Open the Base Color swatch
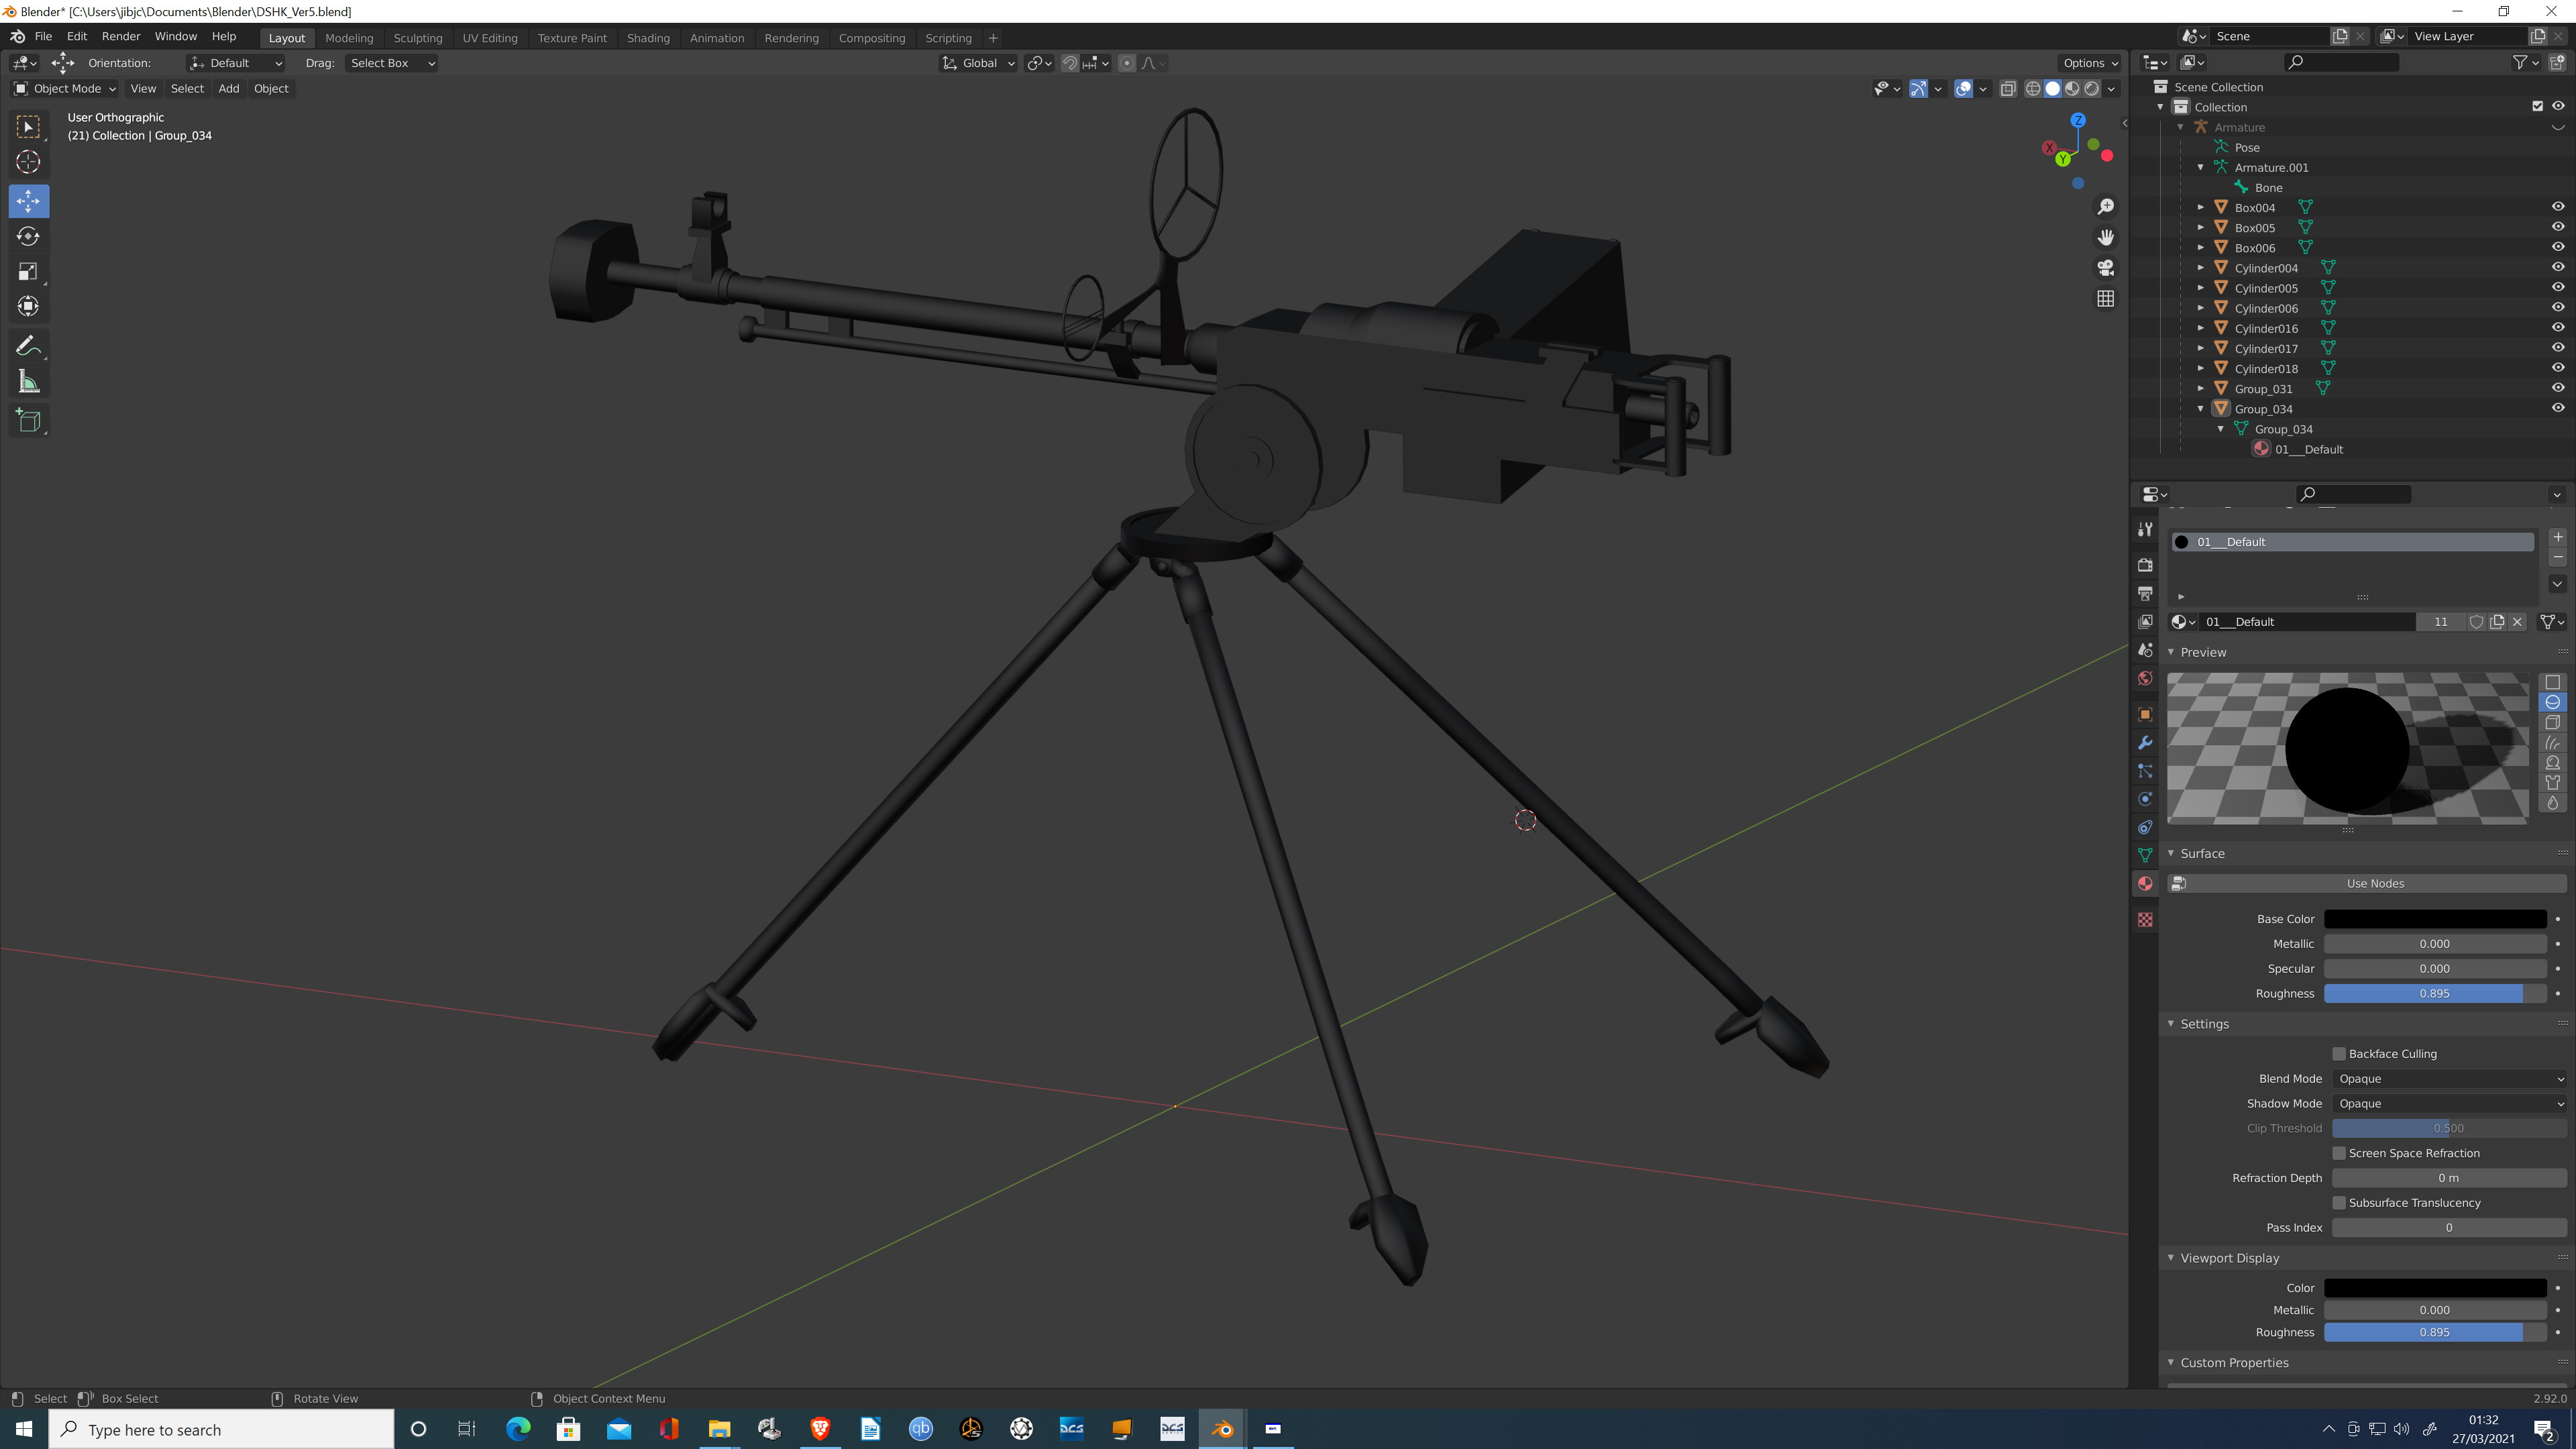2576x1449 pixels. [x=2435, y=919]
